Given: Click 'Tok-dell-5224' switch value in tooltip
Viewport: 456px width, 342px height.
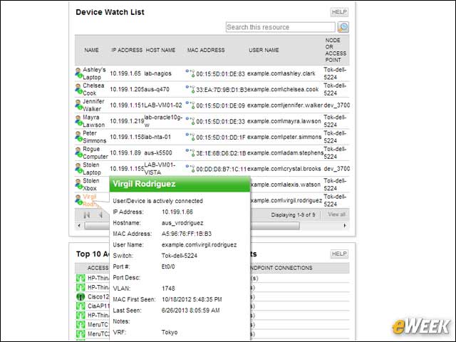Looking at the screenshot, I should click(180, 256).
